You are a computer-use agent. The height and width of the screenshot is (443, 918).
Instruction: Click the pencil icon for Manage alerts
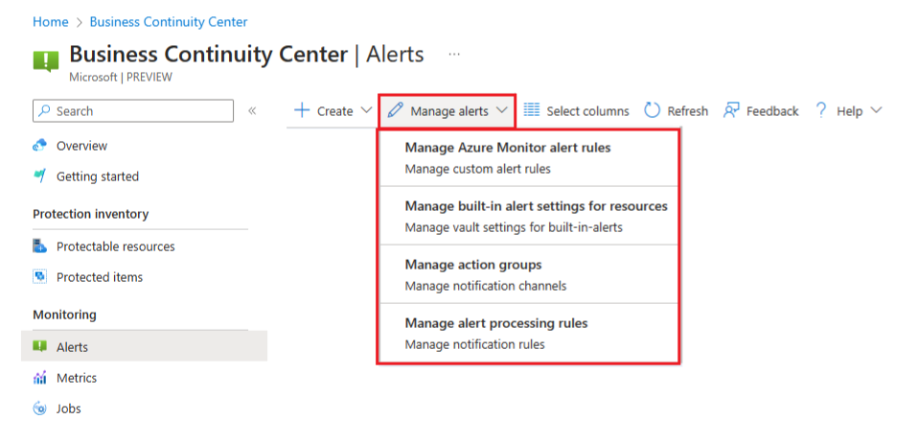395,110
